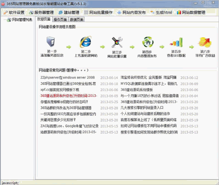The width and height of the screenshot is (219, 185).
Task: Minimize the 365网站管理器 window
Action: (x=196, y=3)
